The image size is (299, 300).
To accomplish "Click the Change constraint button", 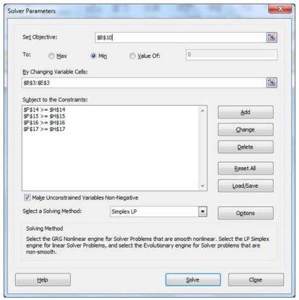I will [245, 130].
